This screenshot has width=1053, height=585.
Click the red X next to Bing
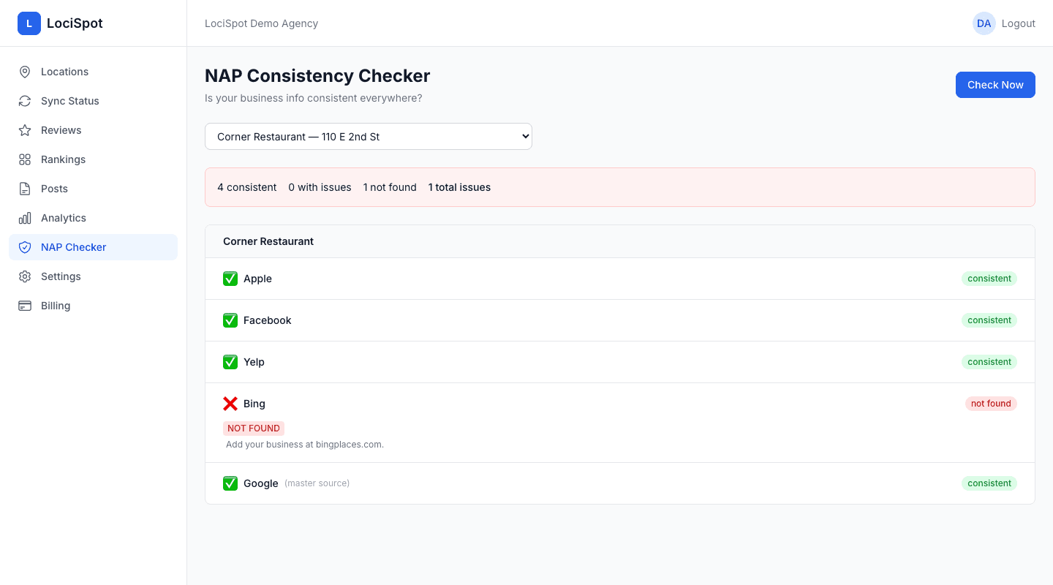tap(230, 403)
